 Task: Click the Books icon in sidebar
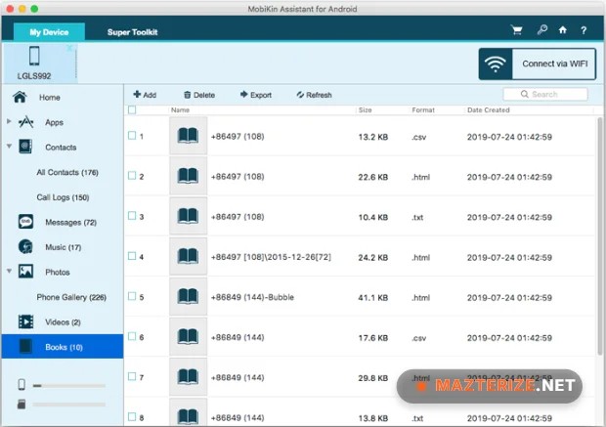(25, 346)
